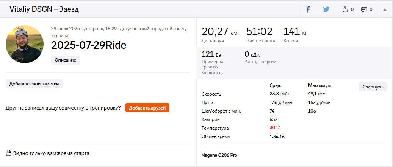Image resolution: width=393 pixels, height=167 pixels.
Task: Open the athlete profile photo
Action: (x=25, y=44)
